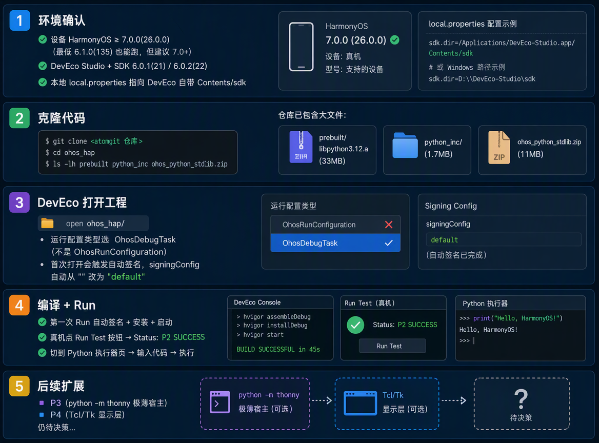Click step 3 heading DevEco 打开工程
The image size is (599, 443).
[x=82, y=203]
